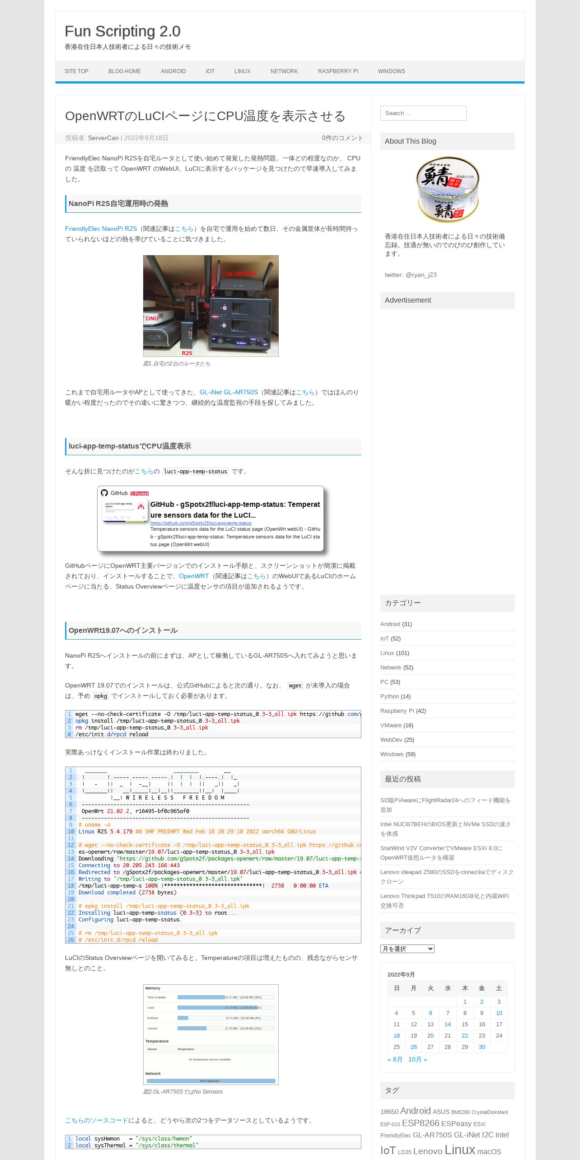Open calendar day 6 posts
The width and height of the screenshot is (580, 1160).
pos(430,1013)
